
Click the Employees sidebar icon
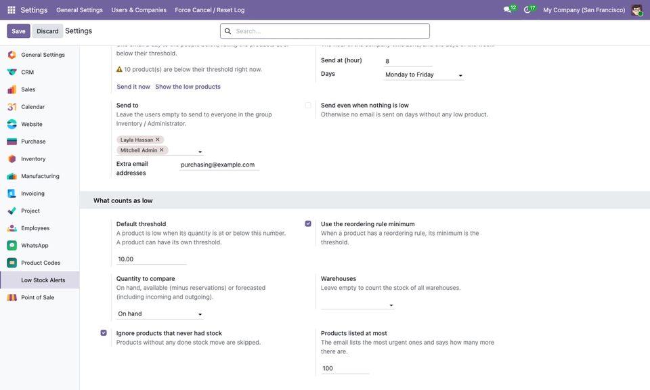click(x=12, y=228)
